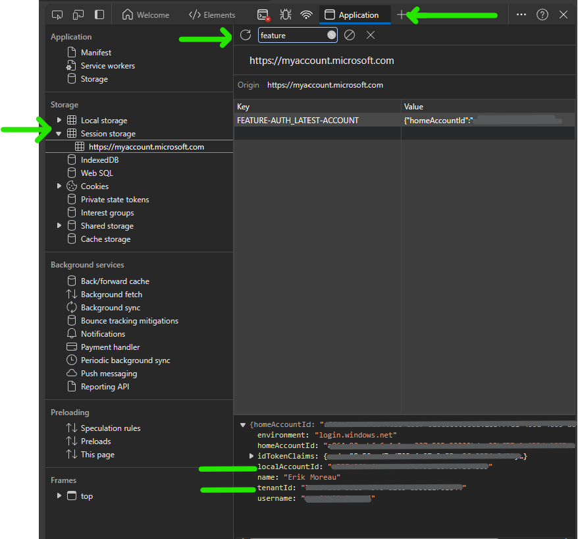Click the clear all storage icon
Image resolution: width=578 pixels, height=539 pixels.
point(350,35)
